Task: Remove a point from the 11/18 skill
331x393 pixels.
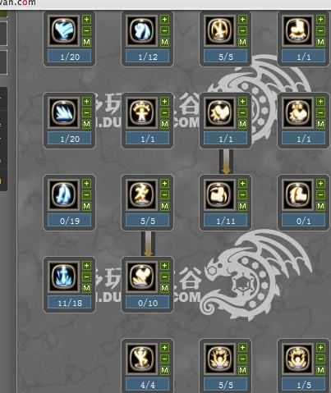Action: (86, 276)
